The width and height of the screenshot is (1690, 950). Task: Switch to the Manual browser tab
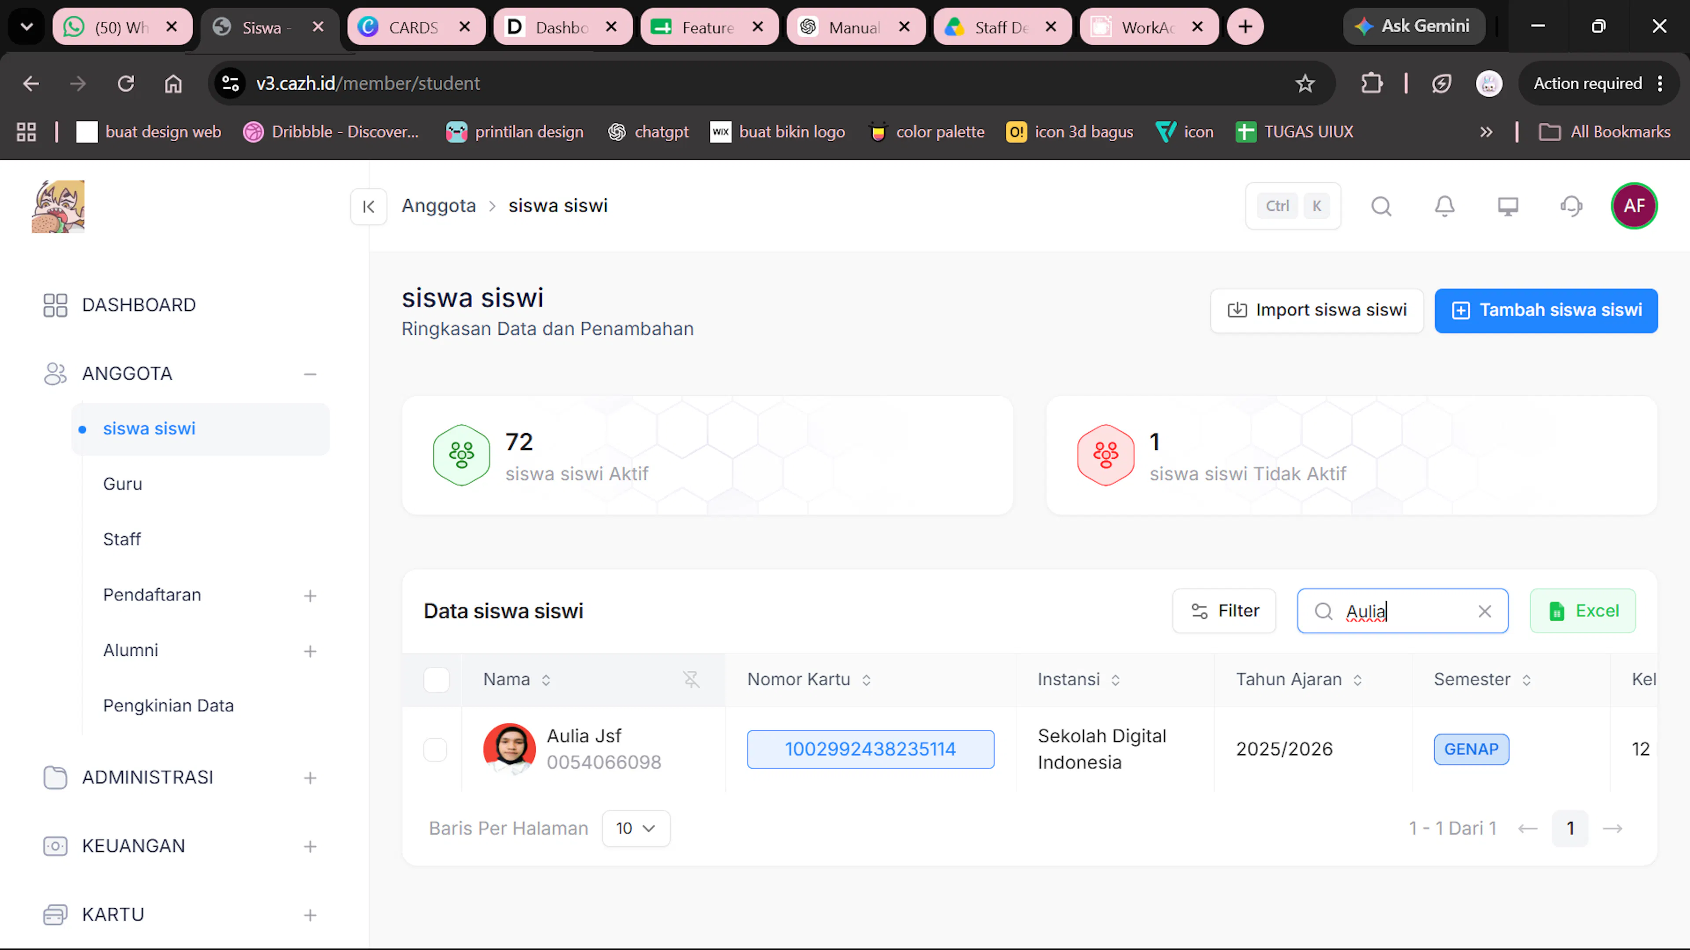point(856,27)
